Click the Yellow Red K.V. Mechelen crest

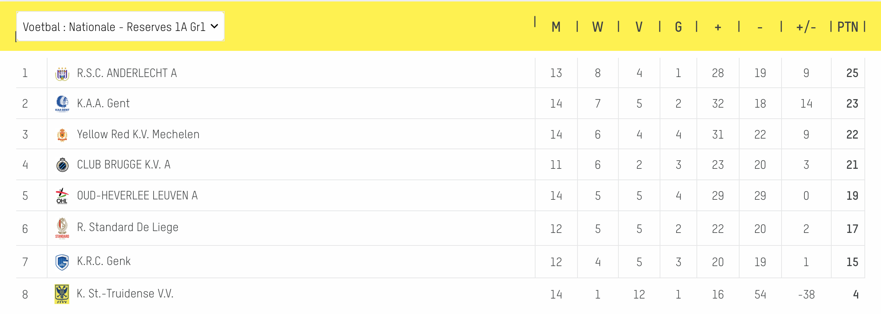pos(62,135)
